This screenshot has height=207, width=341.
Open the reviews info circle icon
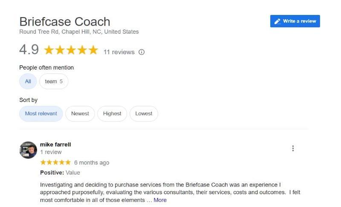click(142, 52)
